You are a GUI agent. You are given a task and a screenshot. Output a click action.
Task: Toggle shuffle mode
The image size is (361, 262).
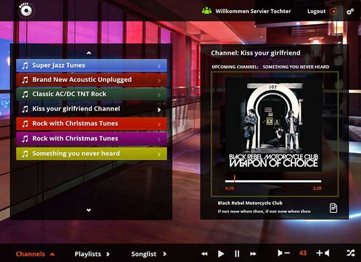[350, 253]
